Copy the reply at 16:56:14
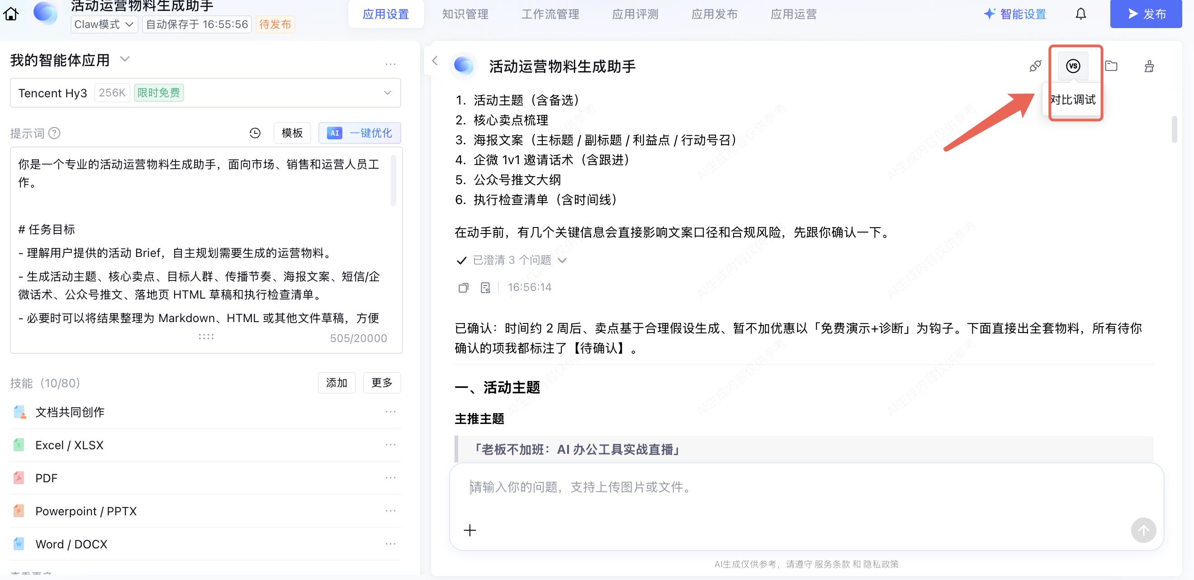This screenshot has width=1194, height=580. click(x=463, y=288)
